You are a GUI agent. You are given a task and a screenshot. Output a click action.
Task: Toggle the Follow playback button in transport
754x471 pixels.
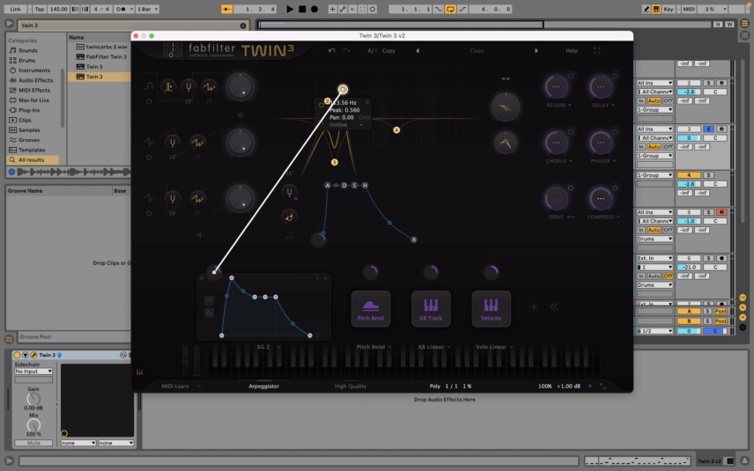226,9
